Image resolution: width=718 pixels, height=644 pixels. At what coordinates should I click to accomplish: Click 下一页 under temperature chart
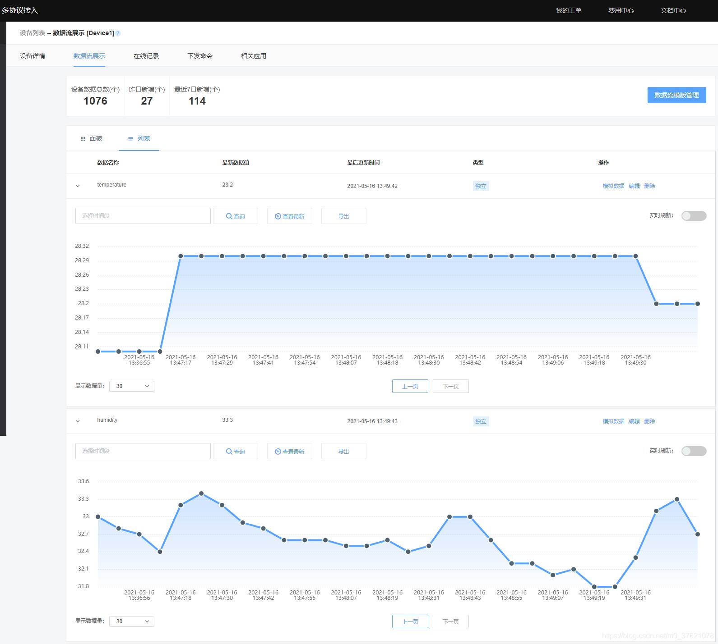click(451, 386)
